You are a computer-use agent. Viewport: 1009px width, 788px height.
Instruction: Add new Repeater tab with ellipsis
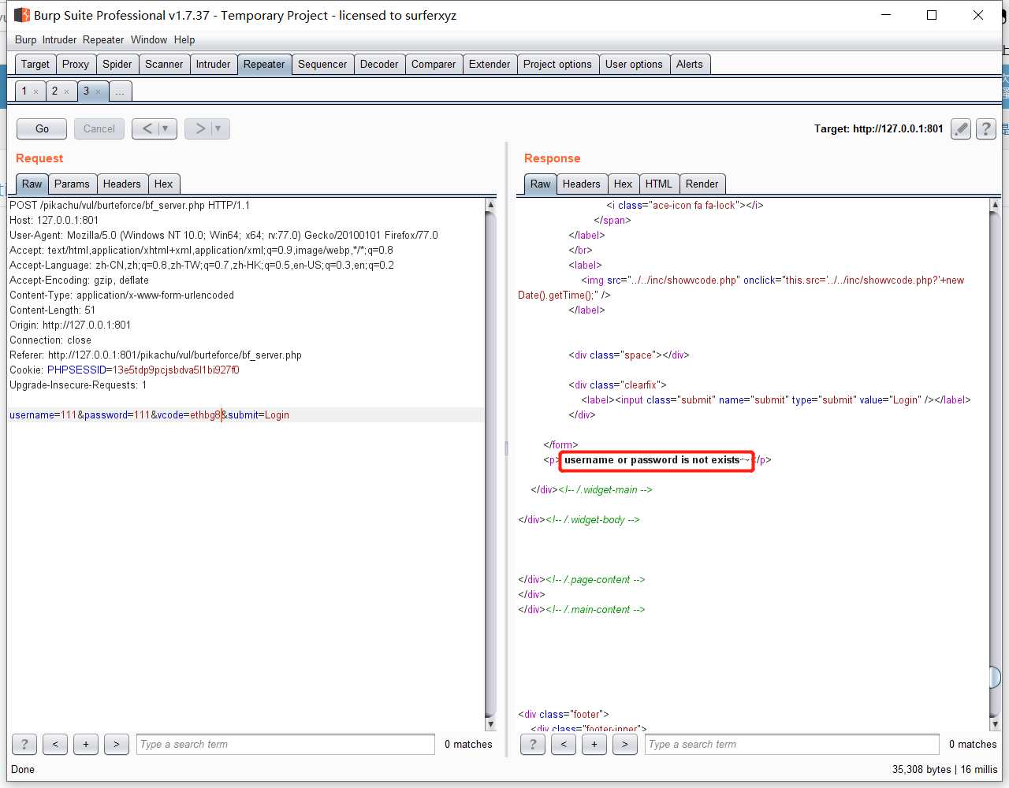(x=120, y=91)
